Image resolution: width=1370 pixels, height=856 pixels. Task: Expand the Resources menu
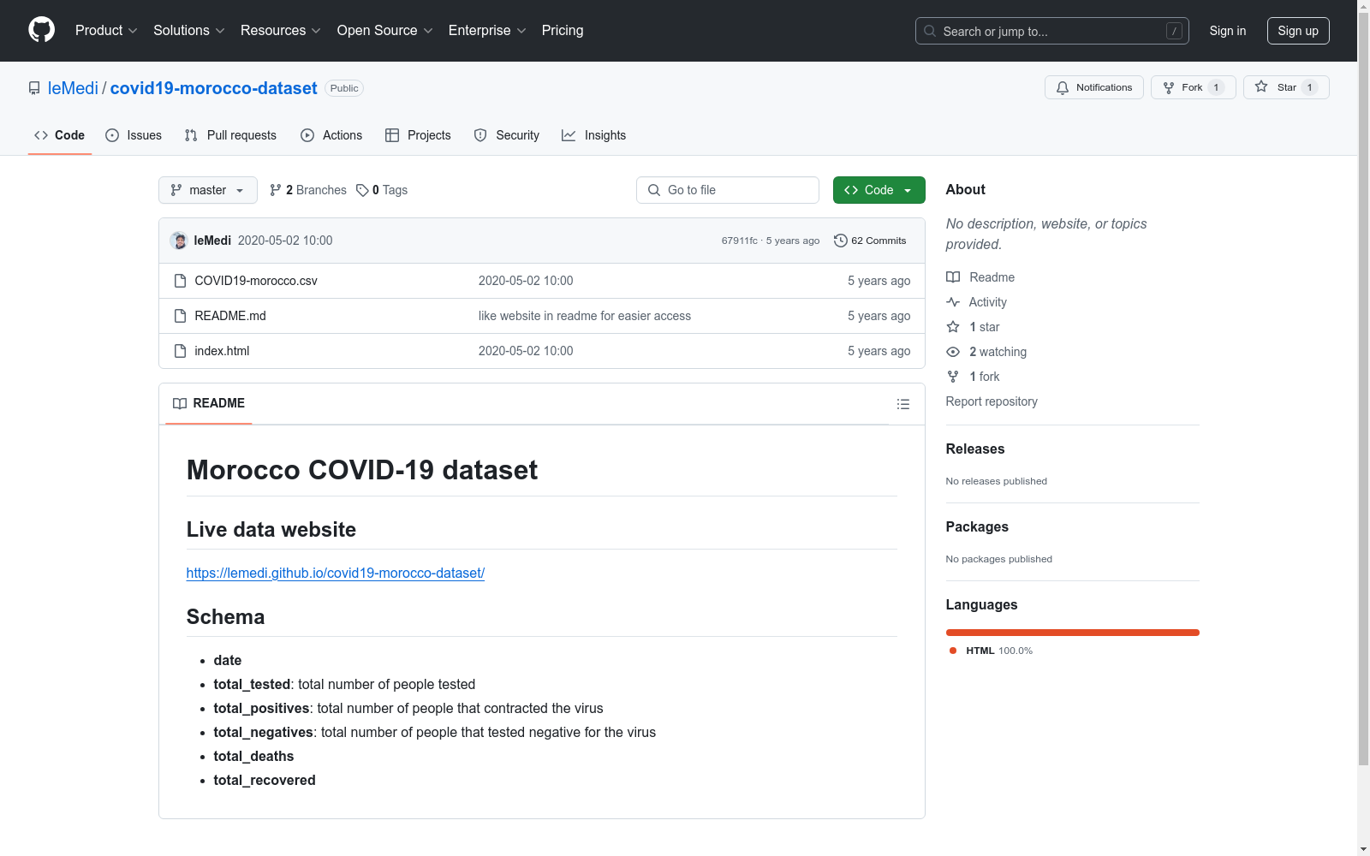pyautogui.click(x=281, y=31)
